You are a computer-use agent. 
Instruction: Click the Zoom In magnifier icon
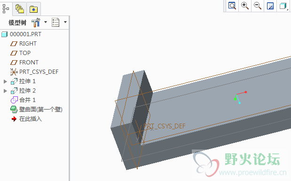click(x=245, y=6)
